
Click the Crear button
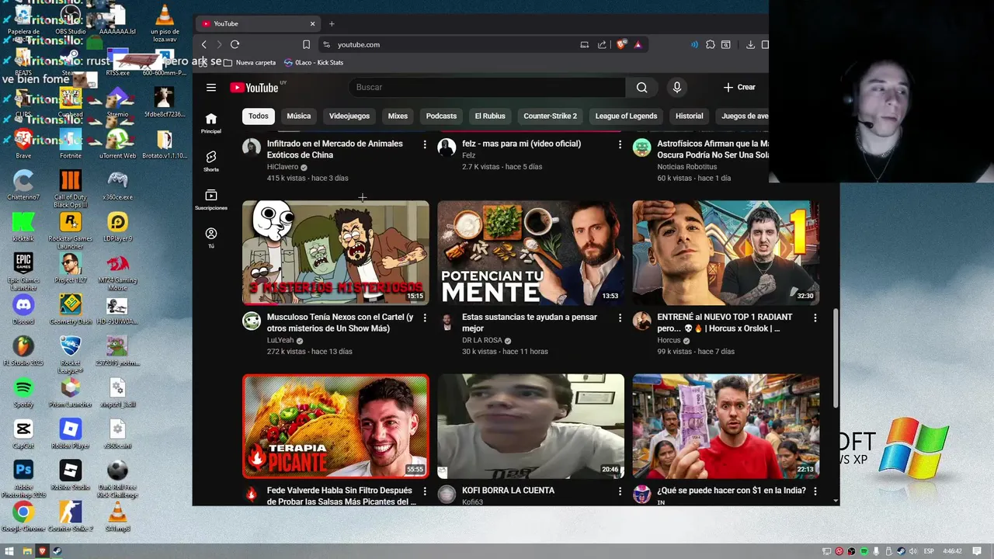pyautogui.click(x=739, y=88)
